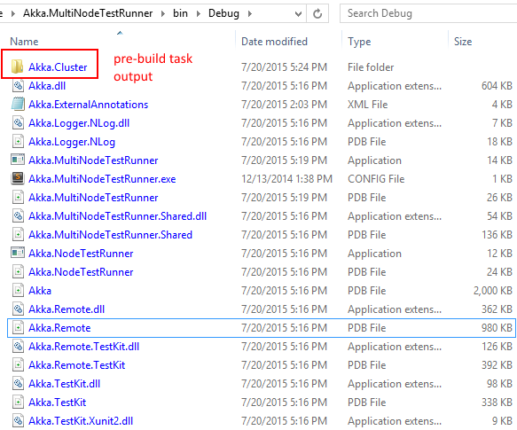This screenshot has width=517, height=430.
Task: Click the Akka.NodeTestRunner application icon
Action: [18, 254]
